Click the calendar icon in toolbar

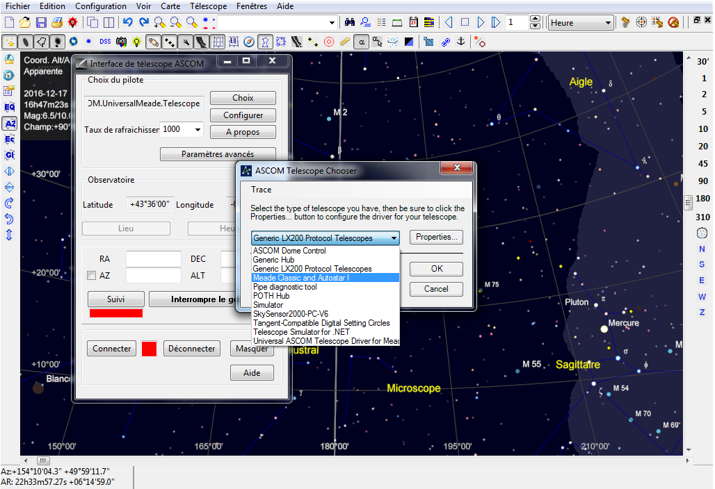414,23
